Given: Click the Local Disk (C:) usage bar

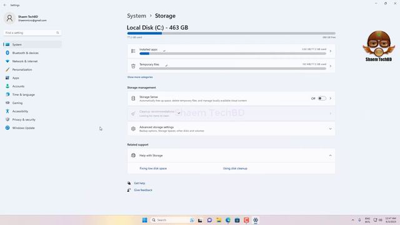Looking at the screenshot, I should (x=231, y=33).
